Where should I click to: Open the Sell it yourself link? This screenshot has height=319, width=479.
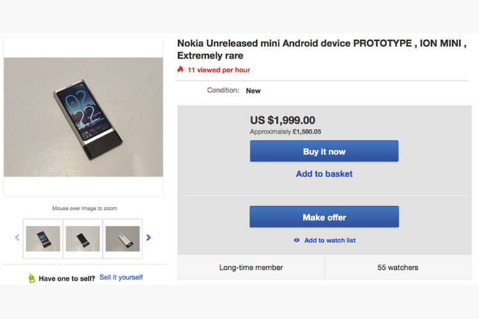[x=121, y=278]
